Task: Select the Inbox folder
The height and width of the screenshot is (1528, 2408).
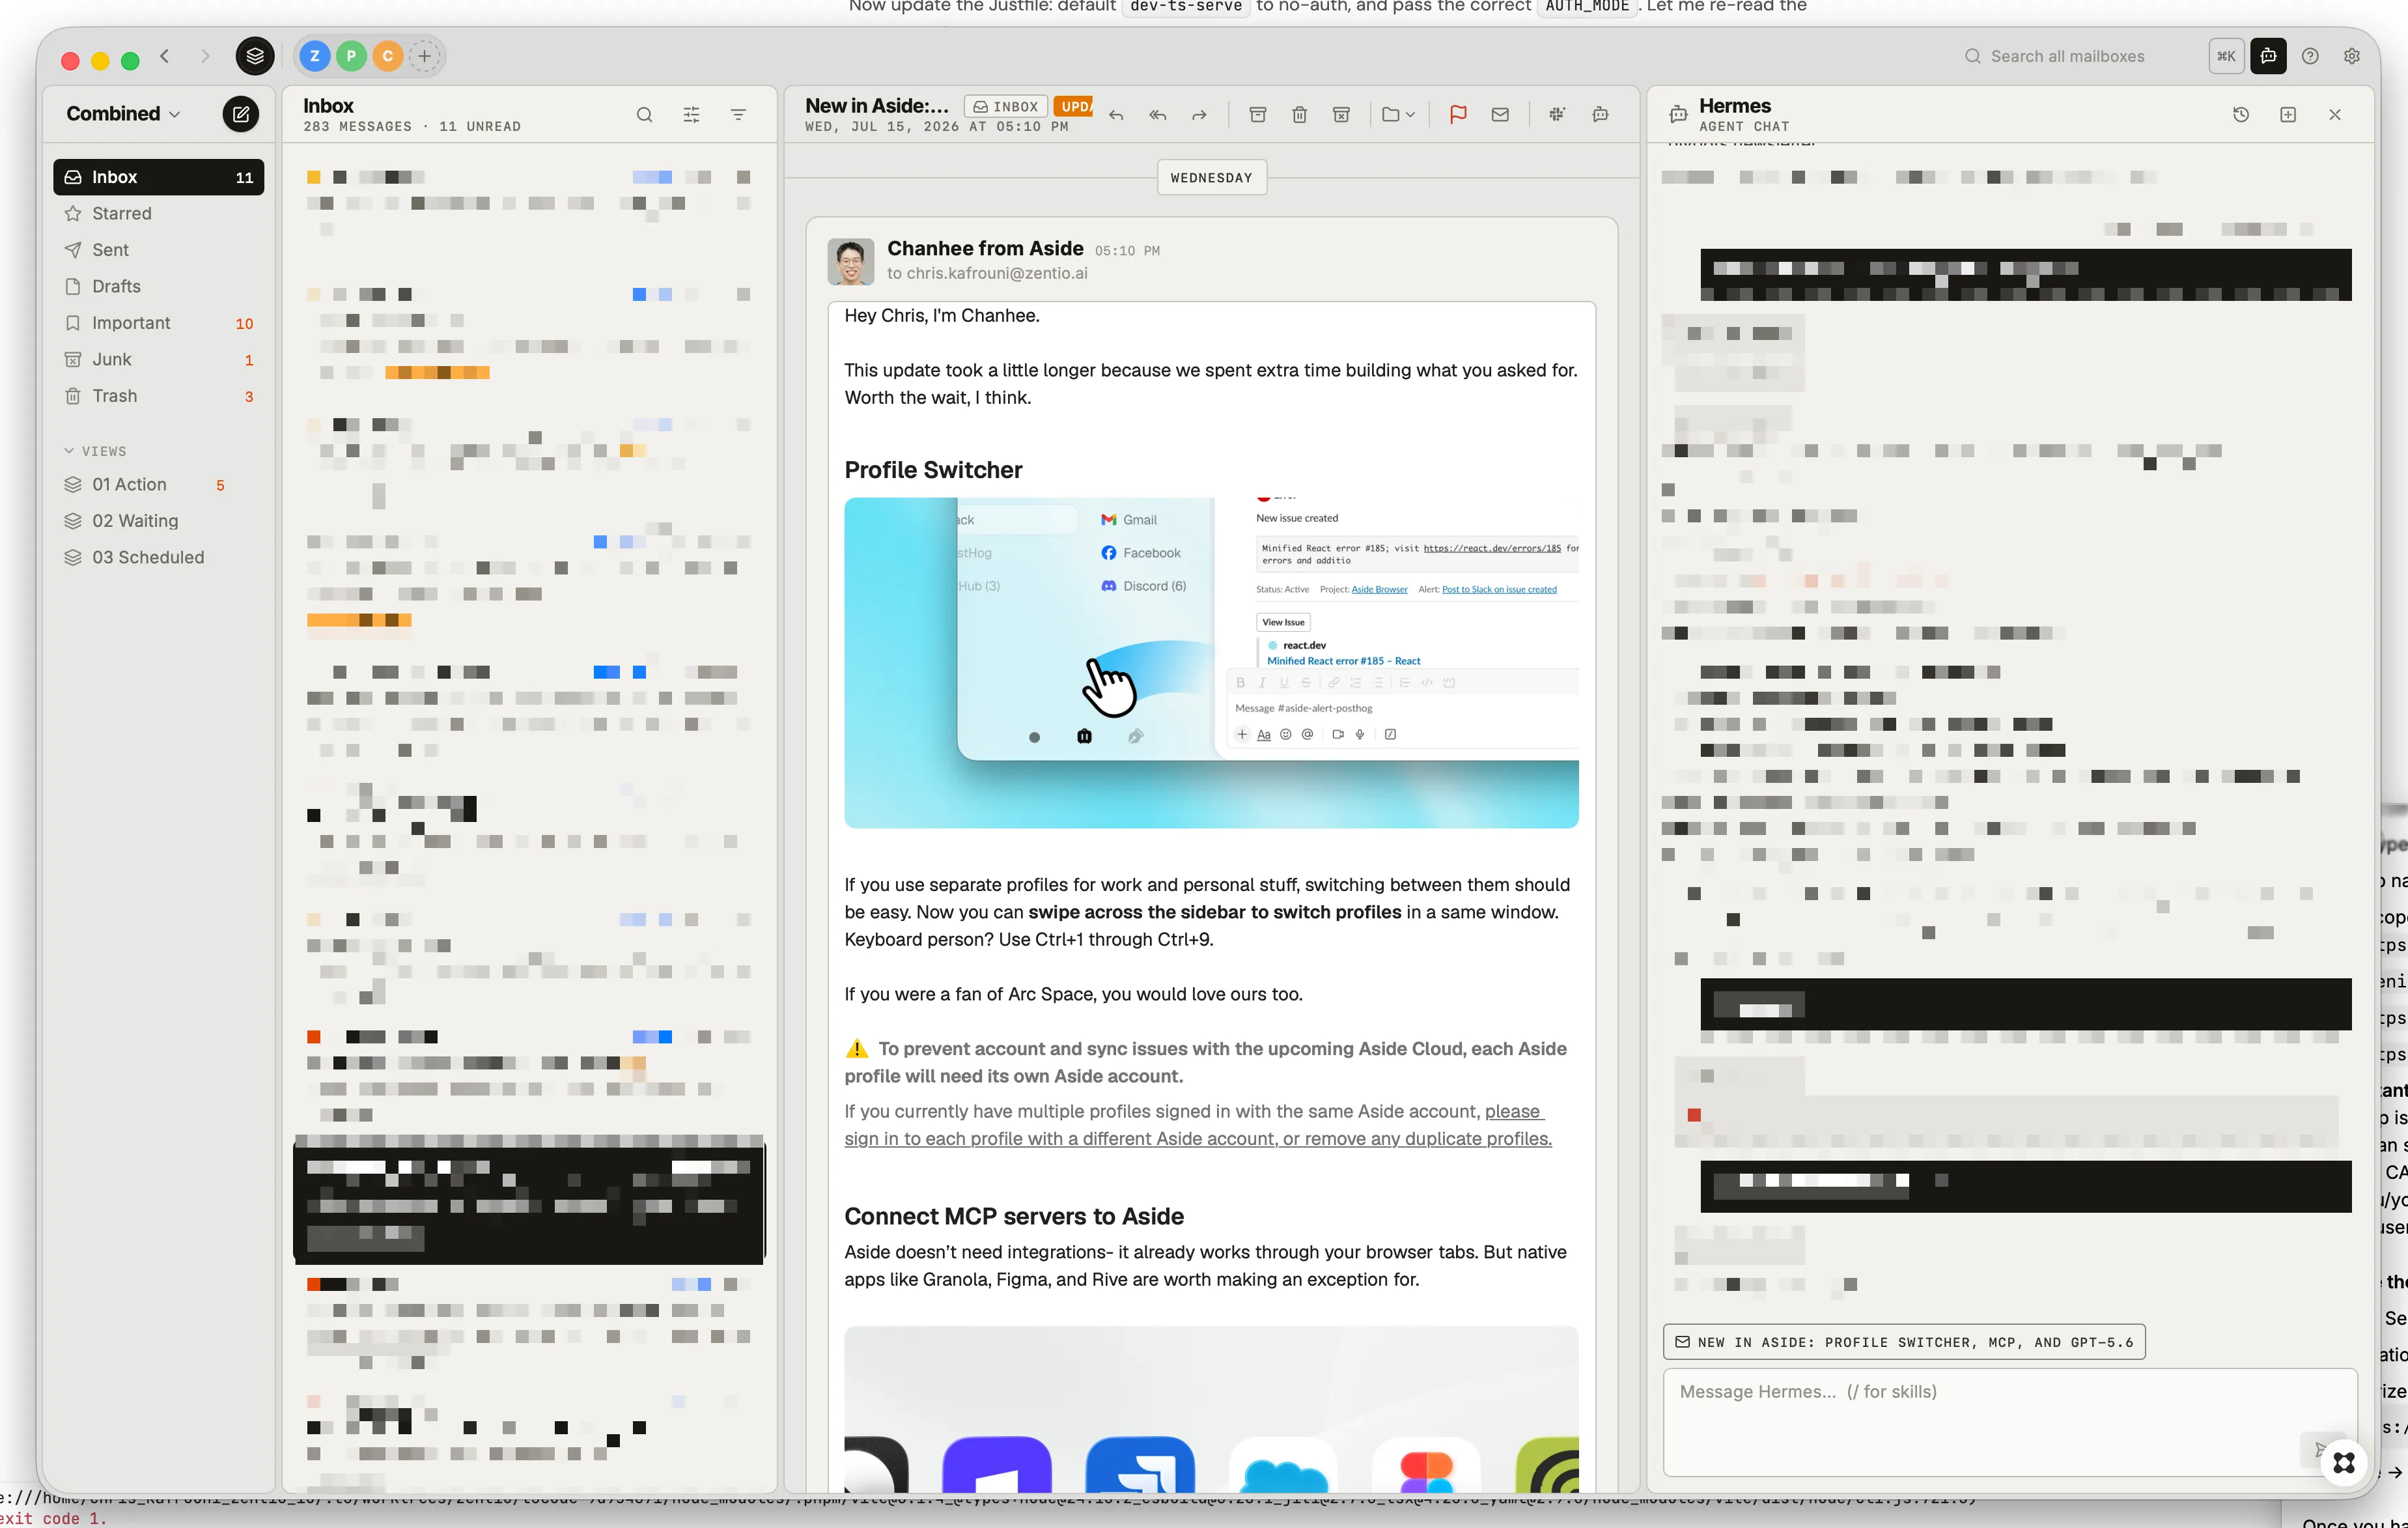Action: pyautogui.click(x=158, y=177)
